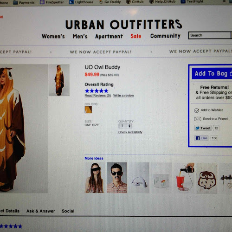Viewport: 232px width, 232px height.
Task: Click the Send to a Friend envelope icon
Action: click(198, 119)
